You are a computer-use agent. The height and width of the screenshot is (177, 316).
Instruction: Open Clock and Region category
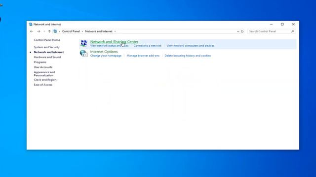click(45, 80)
